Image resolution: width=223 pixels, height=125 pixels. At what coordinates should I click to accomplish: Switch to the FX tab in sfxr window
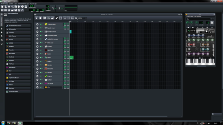(x=202, y=27)
